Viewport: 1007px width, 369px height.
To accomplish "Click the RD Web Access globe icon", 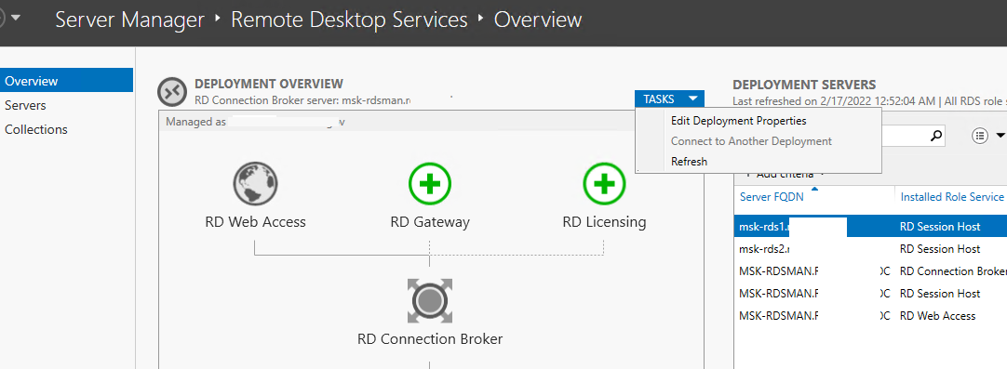I will click(255, 184).
